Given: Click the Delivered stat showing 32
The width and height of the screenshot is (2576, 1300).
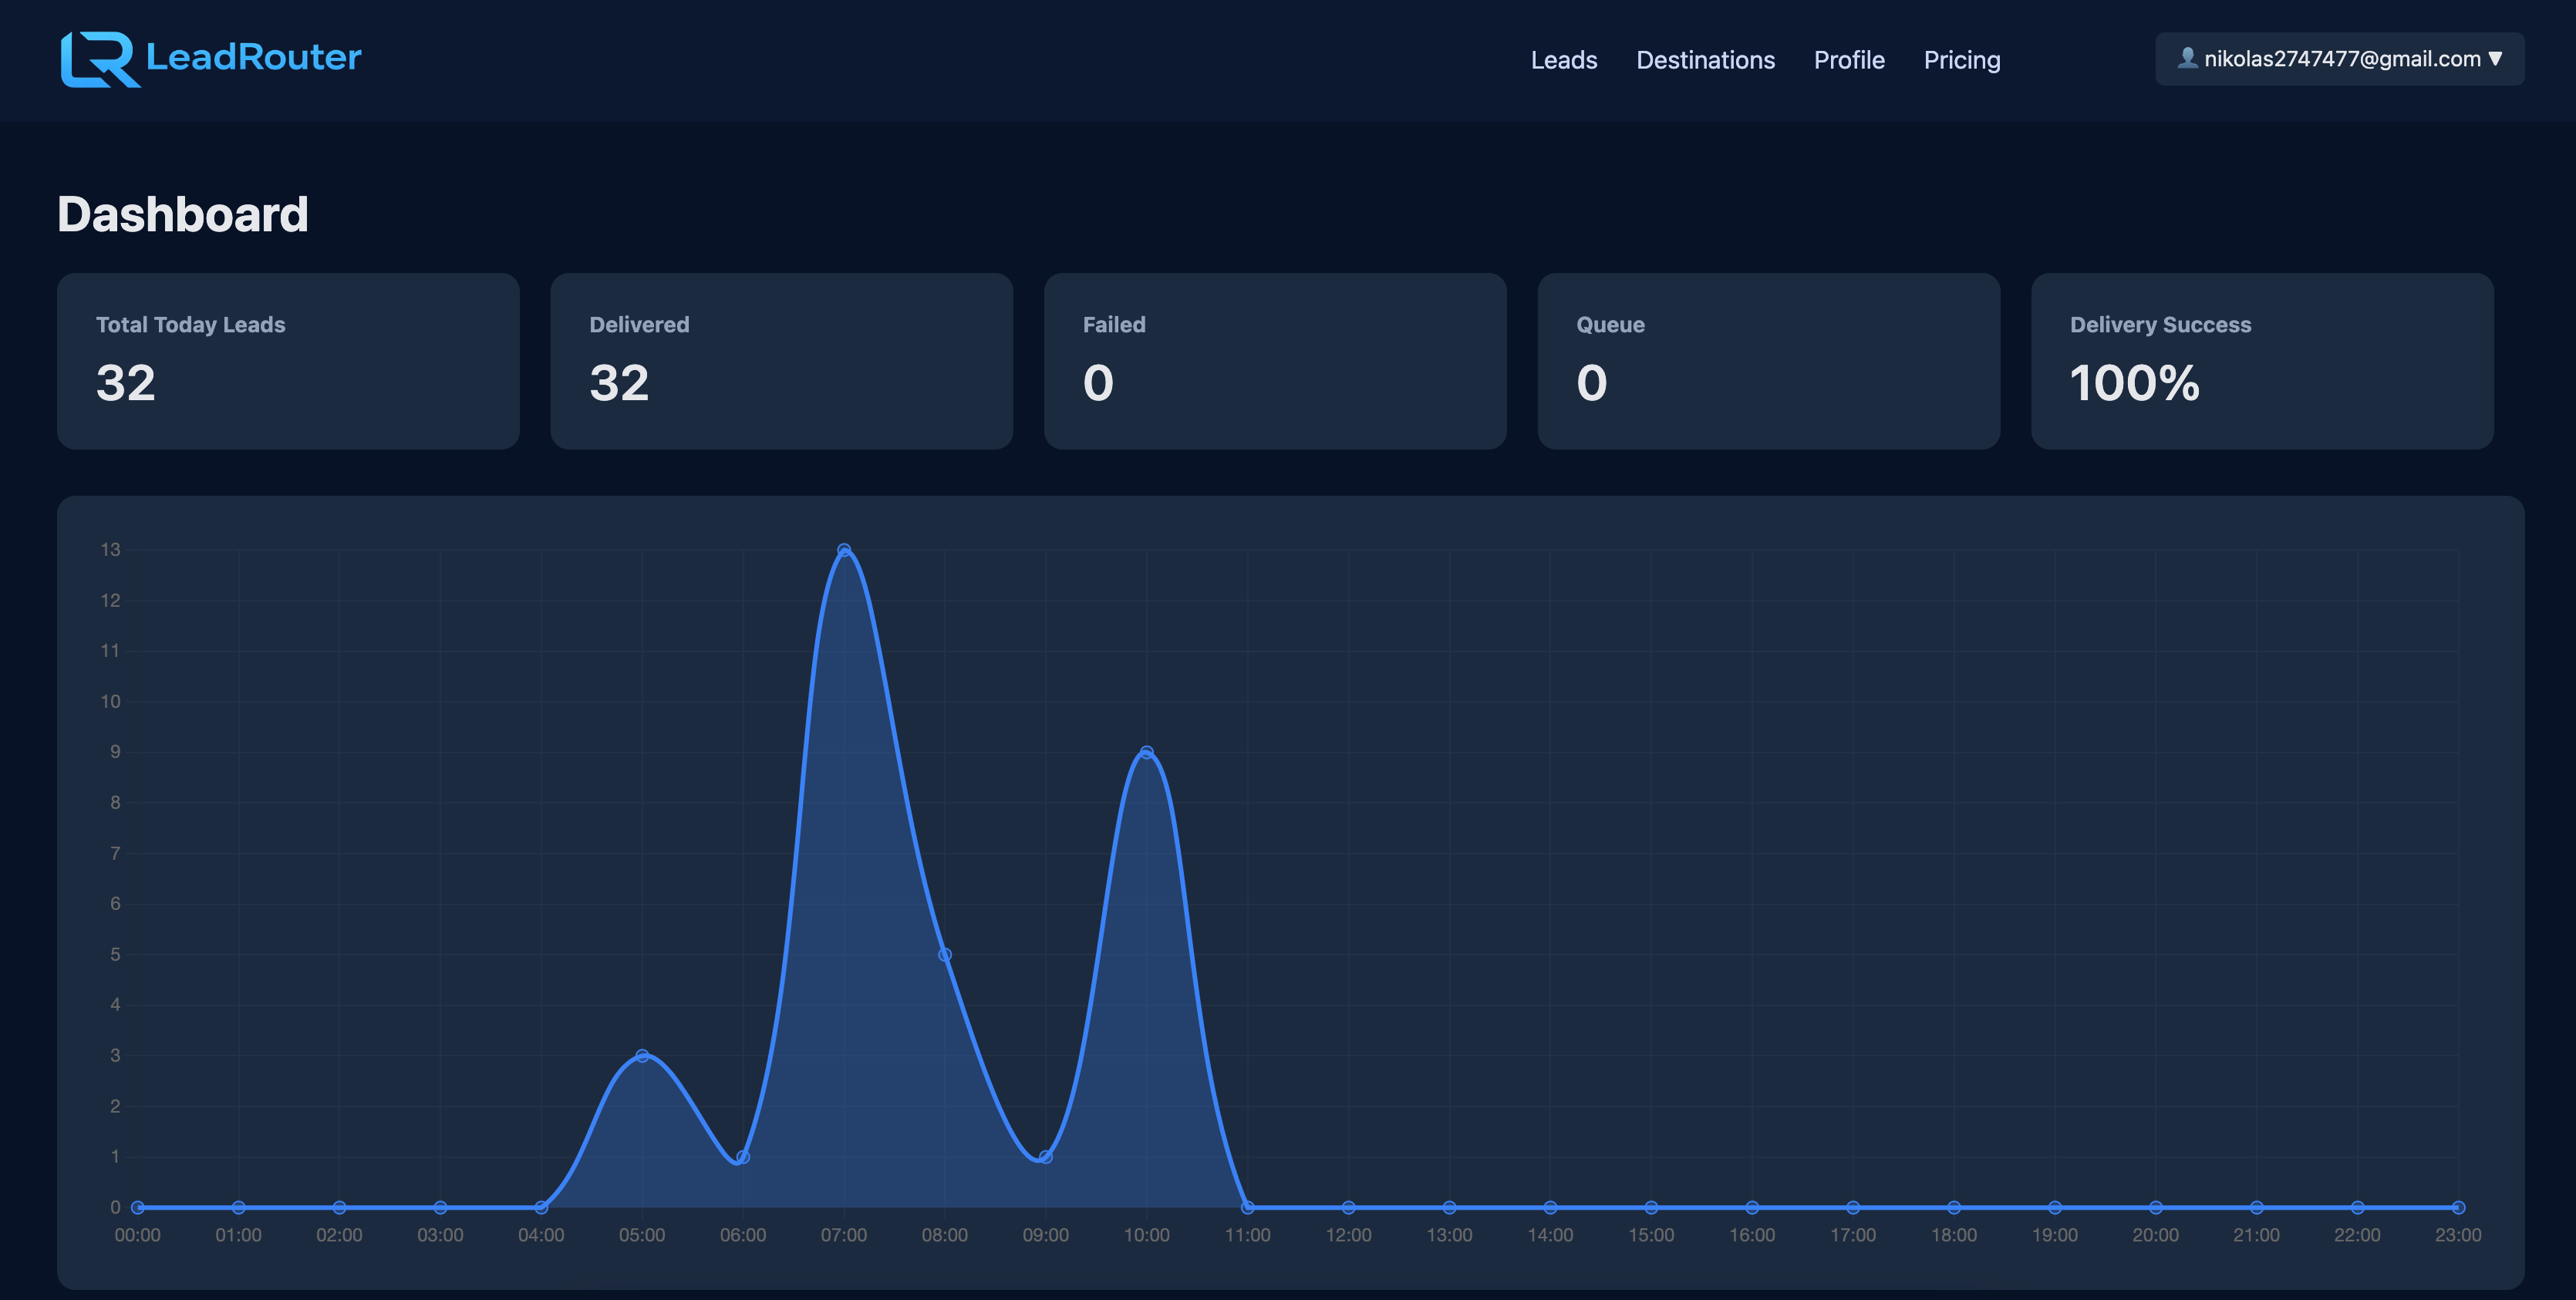Looking at the screenshot, I should 781,361.
